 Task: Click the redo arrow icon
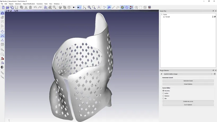(40, 7)
